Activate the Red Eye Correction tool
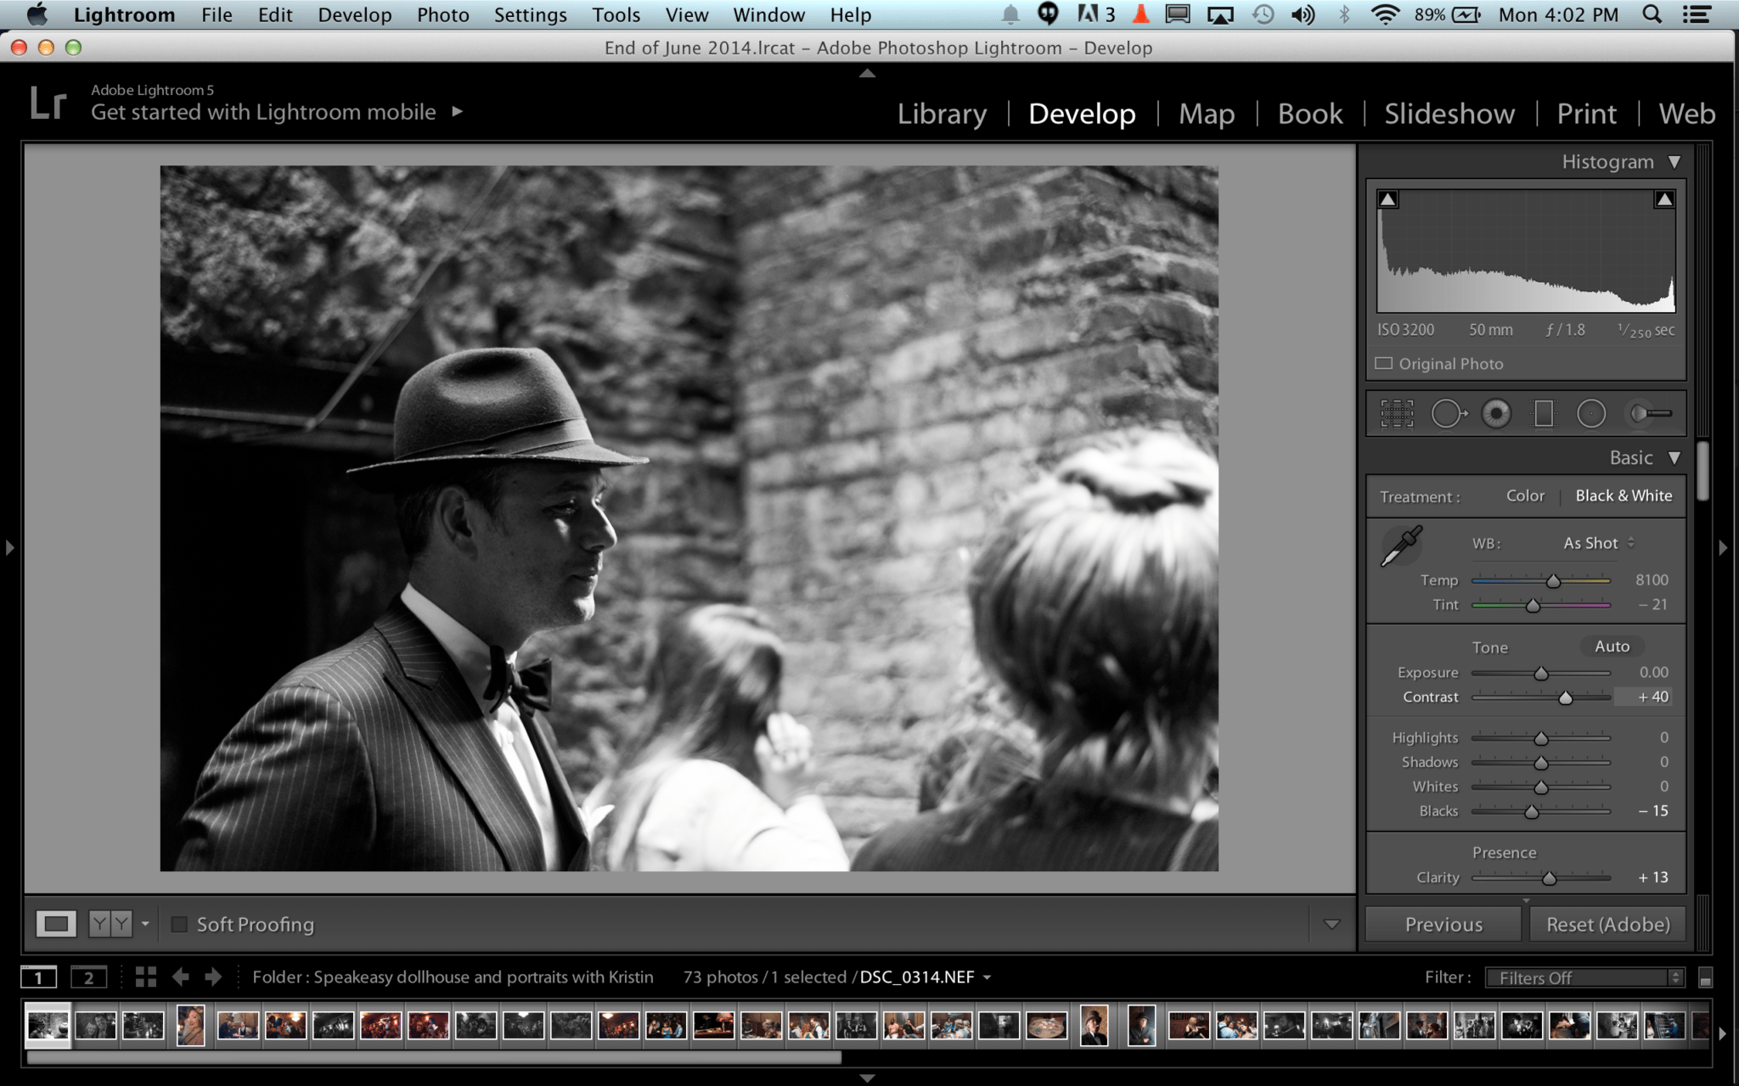 1496,414
